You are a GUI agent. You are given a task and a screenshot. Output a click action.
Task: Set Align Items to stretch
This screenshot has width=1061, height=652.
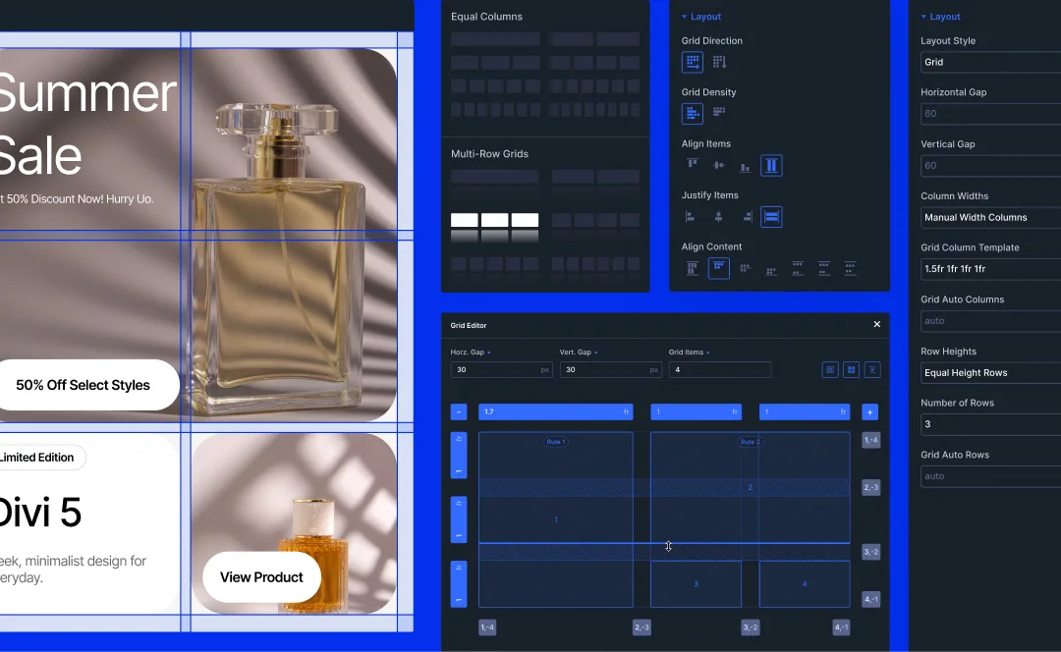[771, 166]
